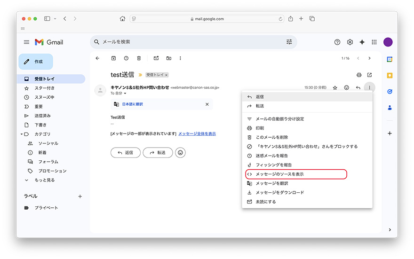Open the Google apps grid icon

(374, 42)
